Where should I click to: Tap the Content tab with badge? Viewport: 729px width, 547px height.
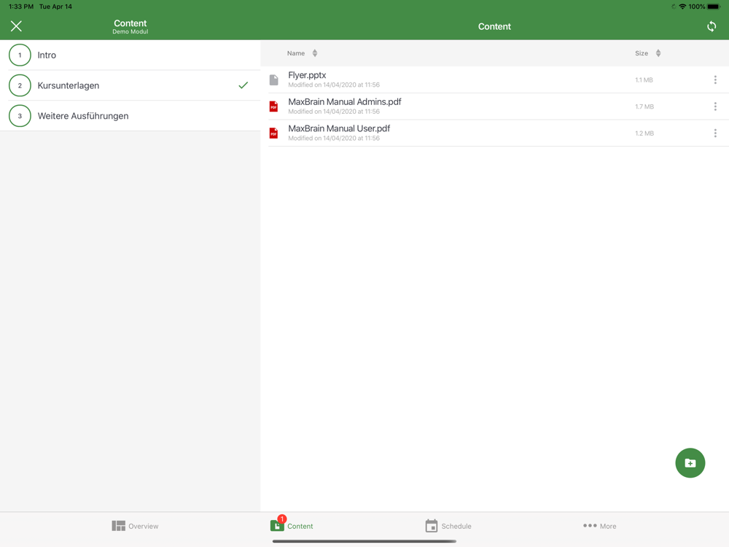click(292, 526)
